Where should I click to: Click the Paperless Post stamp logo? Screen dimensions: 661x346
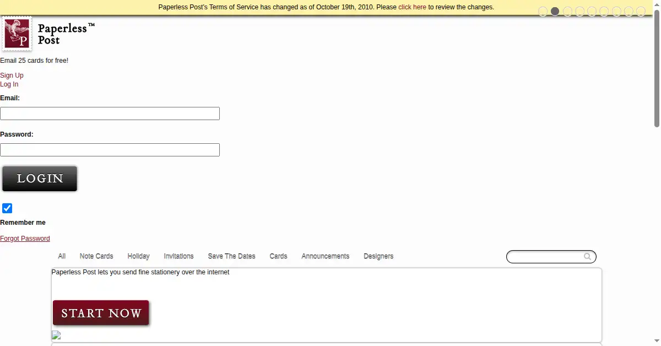(17, 34)
